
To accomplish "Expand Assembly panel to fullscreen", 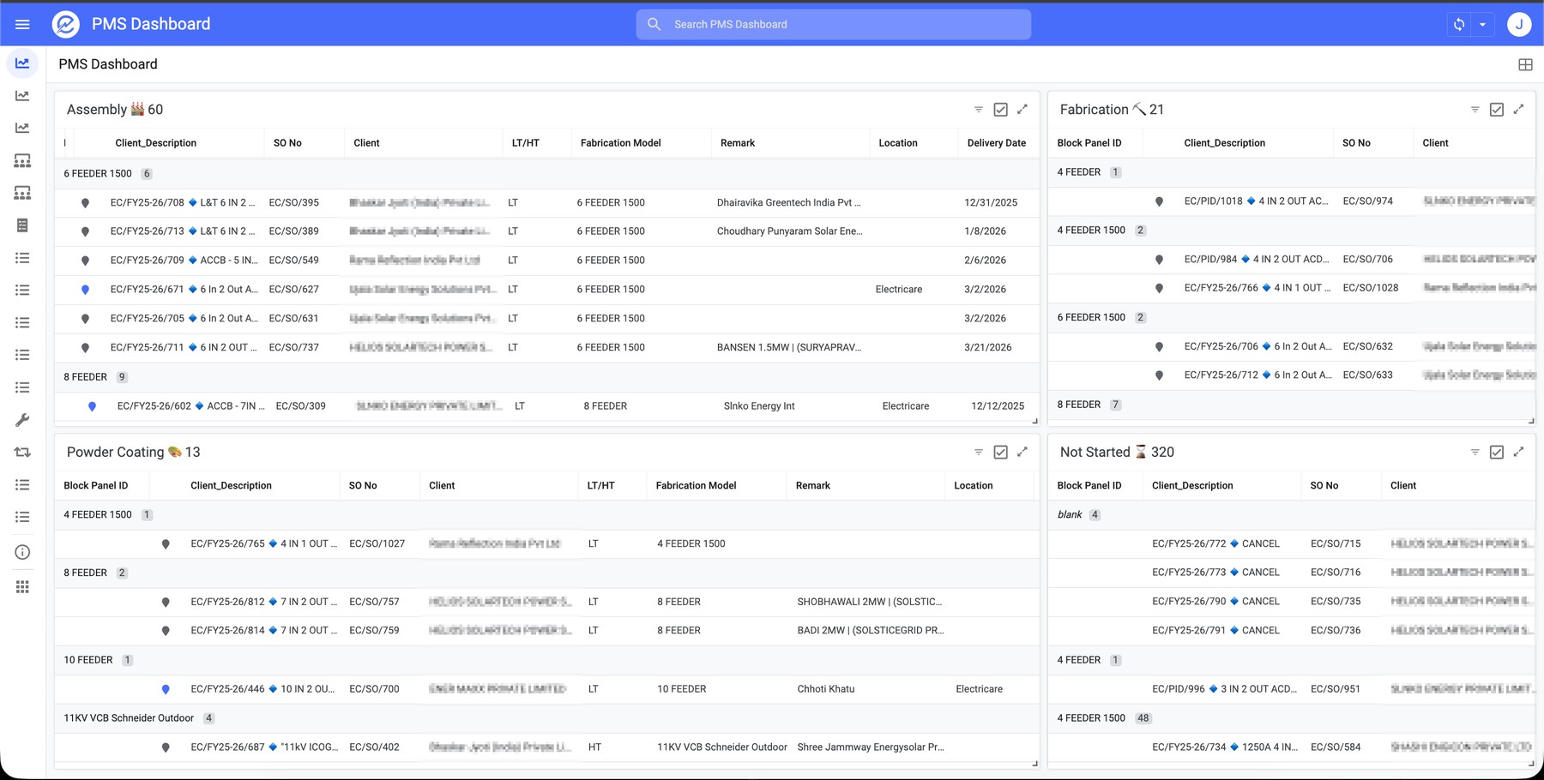I will click(1022, 109).
